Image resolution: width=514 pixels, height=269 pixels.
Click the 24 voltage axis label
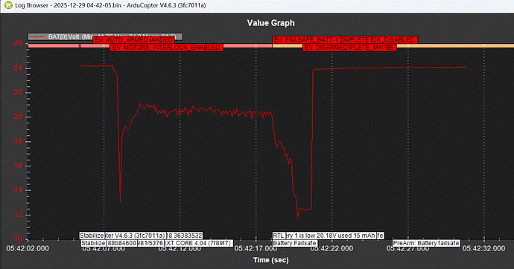(x=18, y=68)
